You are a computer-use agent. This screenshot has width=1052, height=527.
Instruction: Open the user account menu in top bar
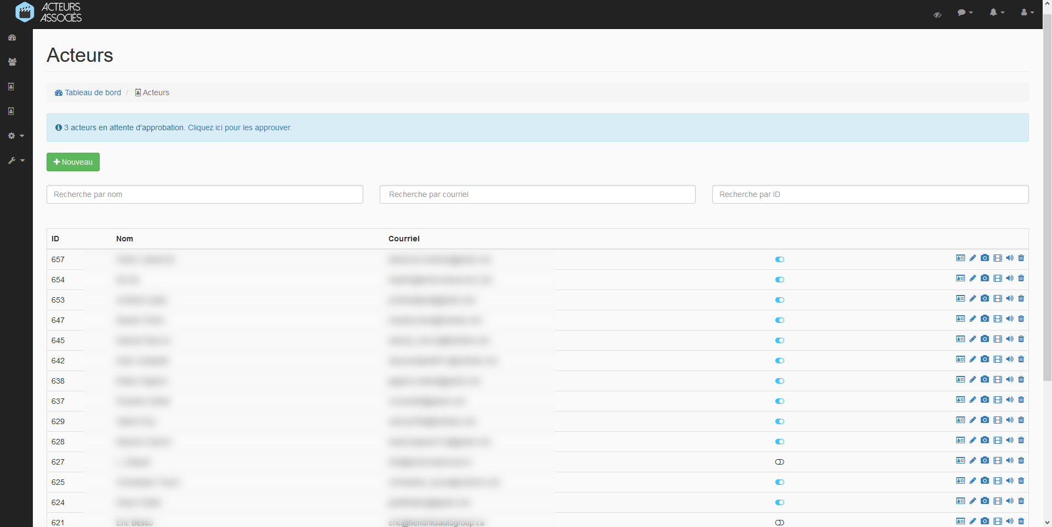(x=1027, y=13)
